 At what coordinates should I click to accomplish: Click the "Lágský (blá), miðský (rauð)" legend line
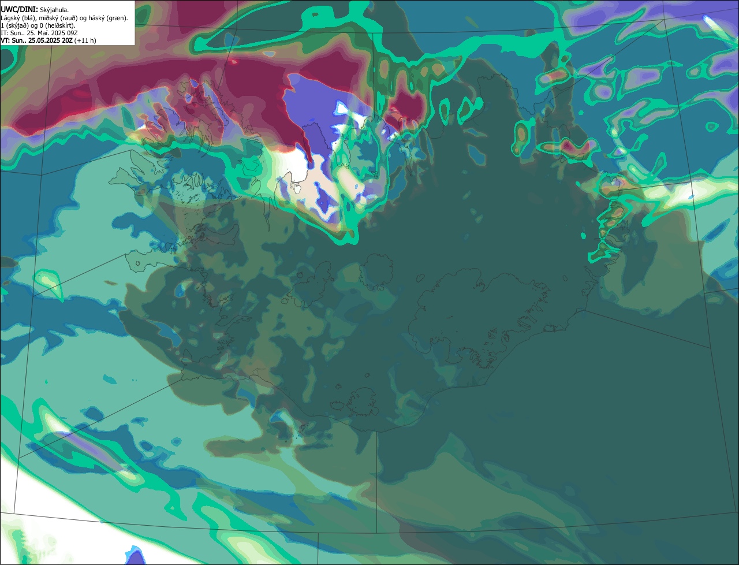click(x=65, y=18)
